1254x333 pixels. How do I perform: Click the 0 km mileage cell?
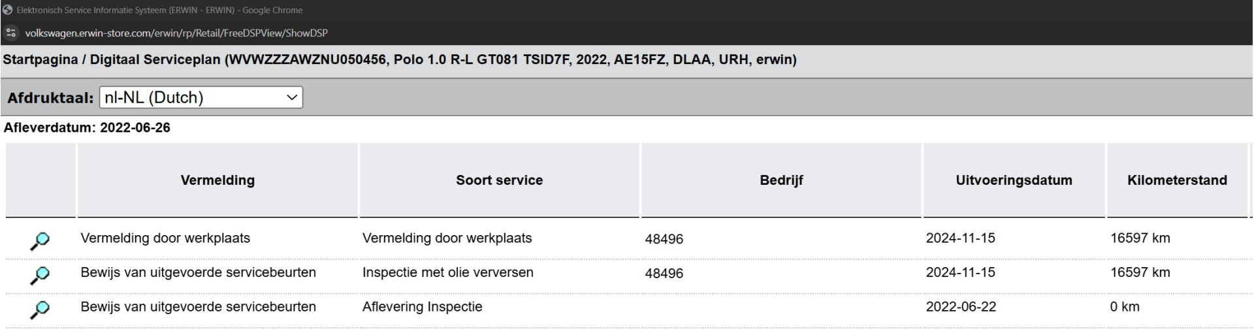pyautogui.click(x=1125, y=307)
